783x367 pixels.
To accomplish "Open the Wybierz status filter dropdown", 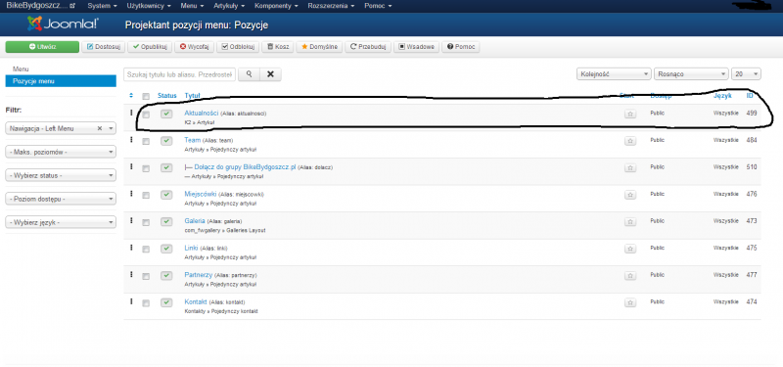I will 61,175.
